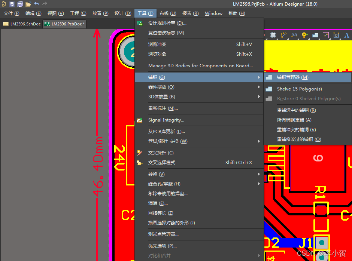This screenshot has width=352, height=261.
Task: Choose 浏览对象 Shift+X menu item
Action: (199, 54)
